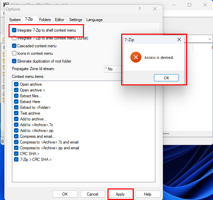This screenshot has height=200, width=213.
Task: Click the Cancel button in Options
Action: (93, 194)
